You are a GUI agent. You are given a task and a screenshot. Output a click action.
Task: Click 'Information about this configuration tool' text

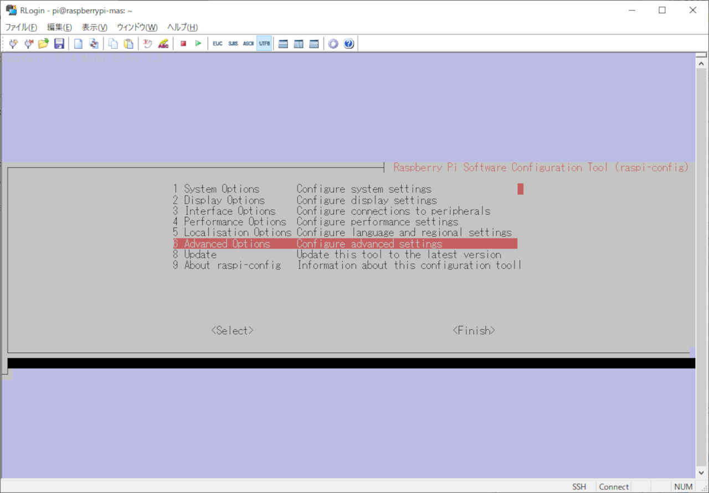click(x=409, y=265)
